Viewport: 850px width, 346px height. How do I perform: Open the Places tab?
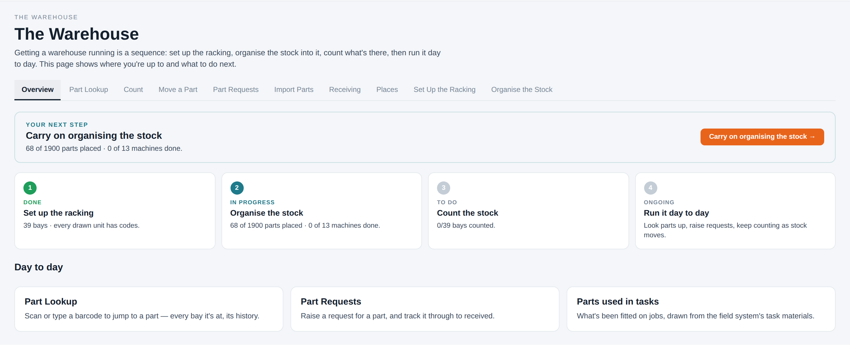click(x=387, y=90)
